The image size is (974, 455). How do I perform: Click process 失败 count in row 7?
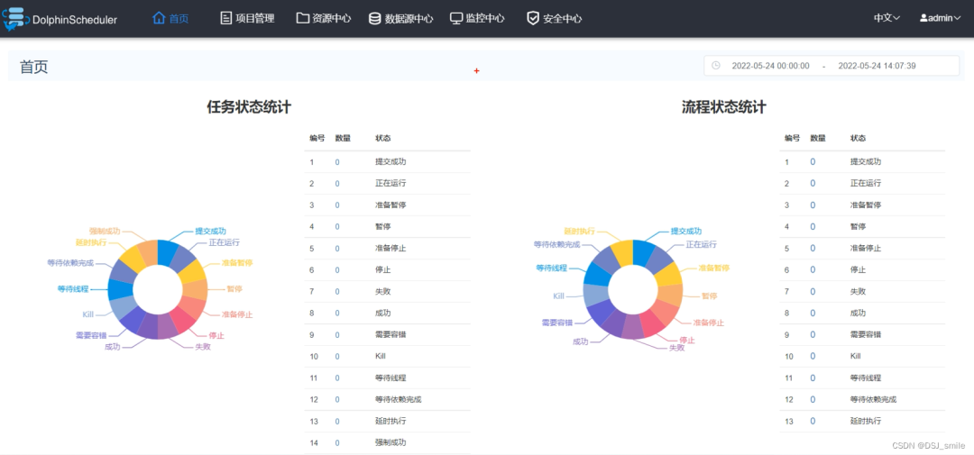coord(813,292)
